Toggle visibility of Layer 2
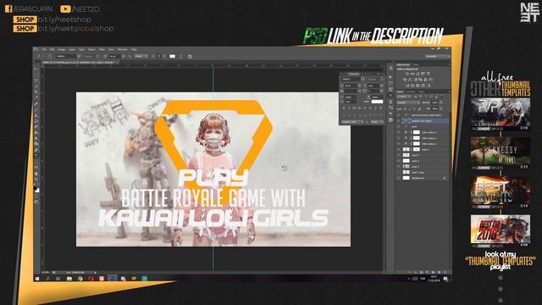This screenshot has height=305, width=542. (399, 167)
